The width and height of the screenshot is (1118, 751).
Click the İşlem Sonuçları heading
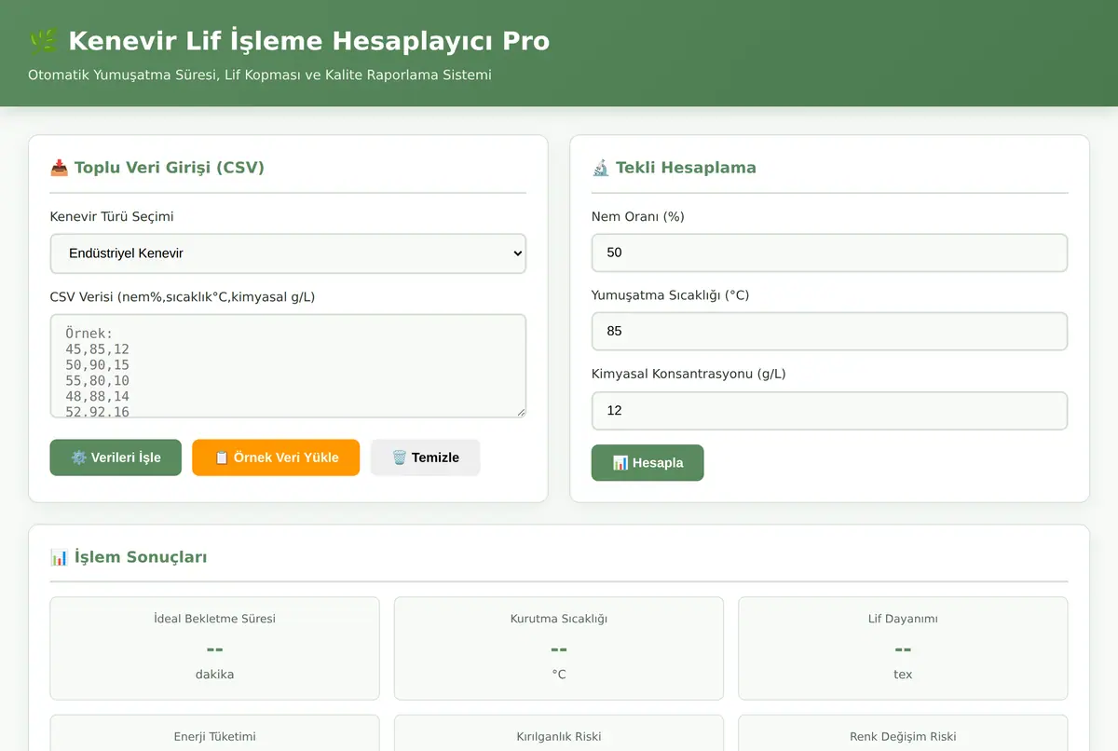141,557
